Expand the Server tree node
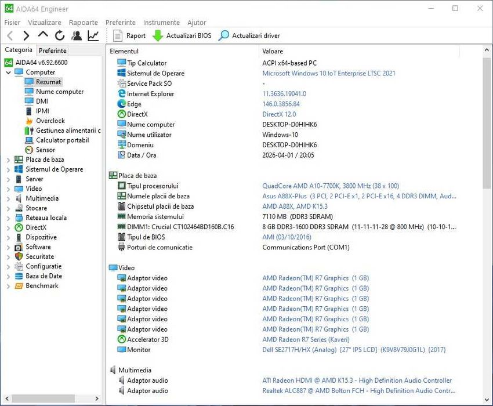The height and width of the screenshot is (406, 493). point(9,179)
